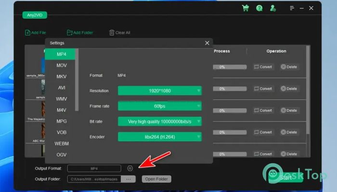
Task: Click the third row 0% progress bar
Action: point(230,111)
